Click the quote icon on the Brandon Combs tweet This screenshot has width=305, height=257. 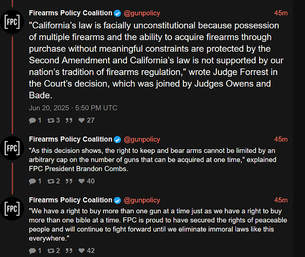69,181
